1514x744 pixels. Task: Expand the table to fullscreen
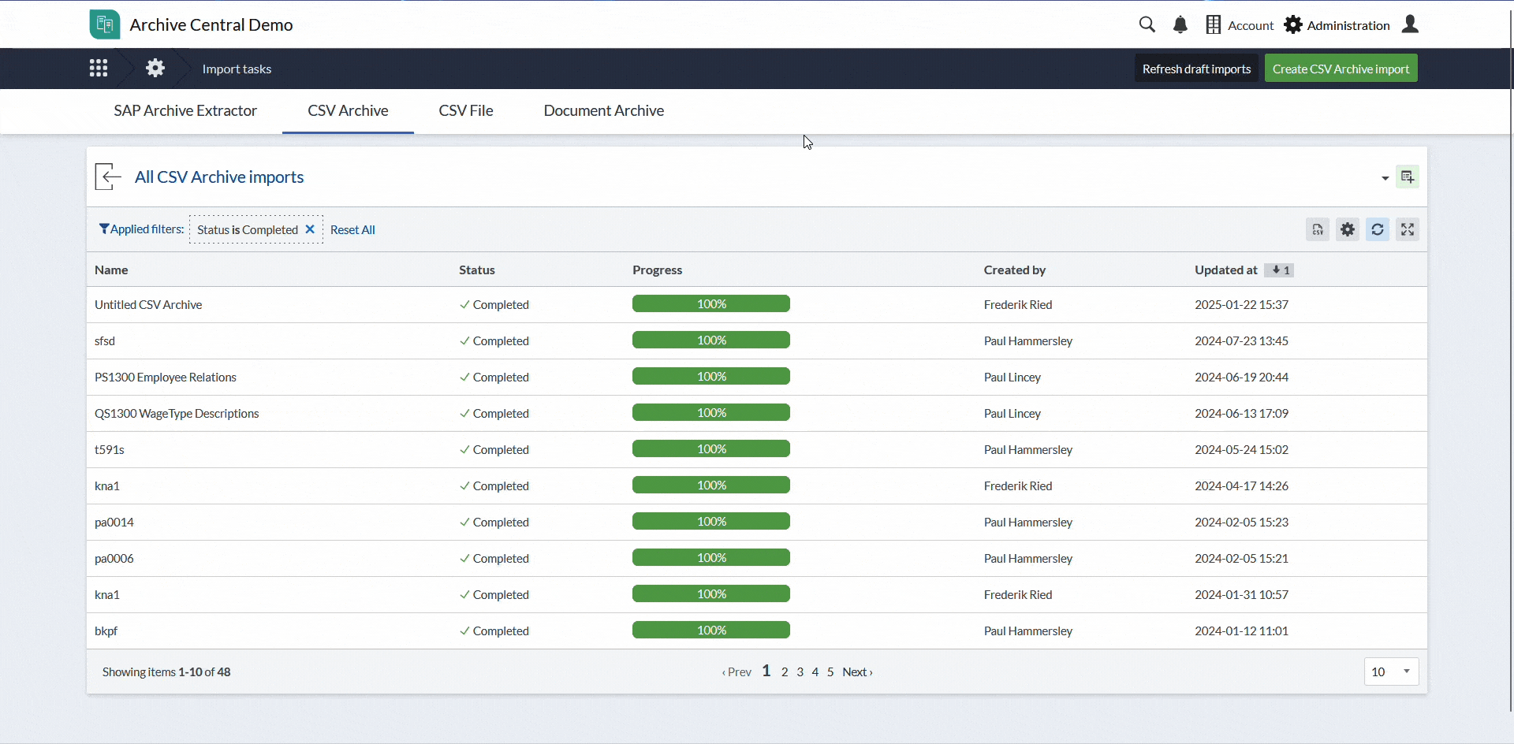pos(1408,229)
